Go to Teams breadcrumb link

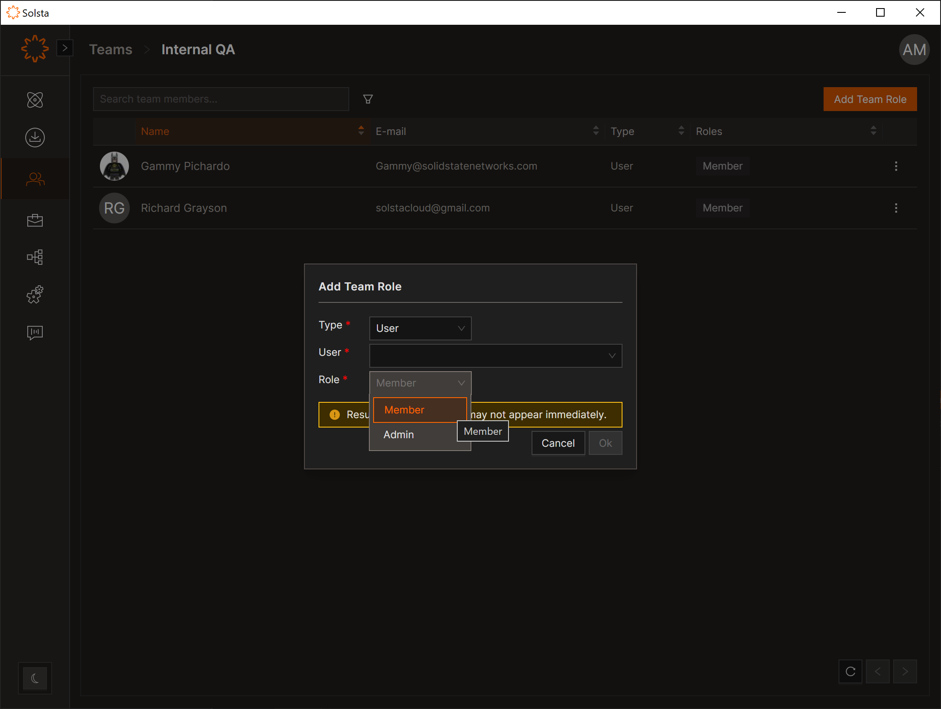(x=111, y=50)
